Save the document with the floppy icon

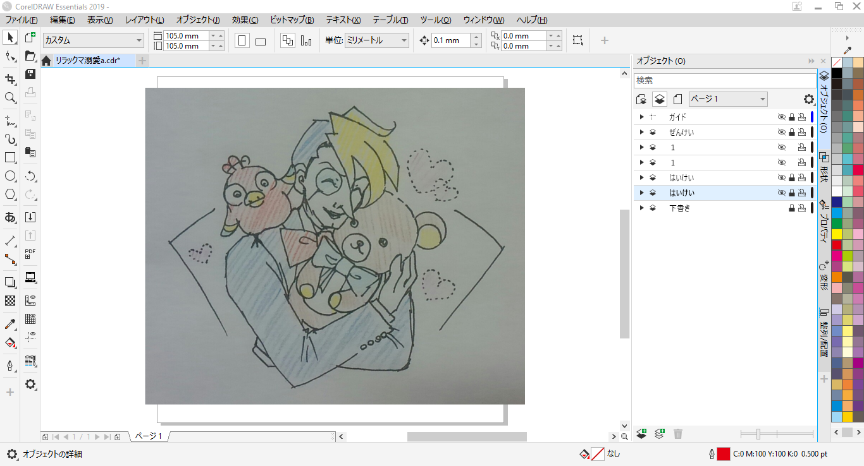click(30, 74)
